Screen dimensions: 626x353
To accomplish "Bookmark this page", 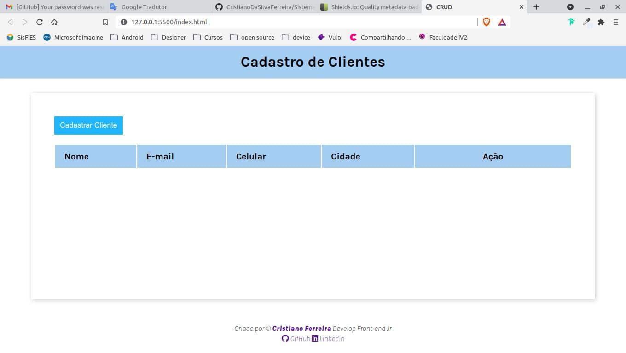I will (105, 22).
